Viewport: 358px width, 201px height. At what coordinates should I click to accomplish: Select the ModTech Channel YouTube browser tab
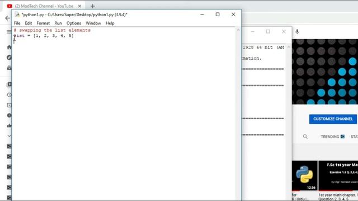click(44, 6)
